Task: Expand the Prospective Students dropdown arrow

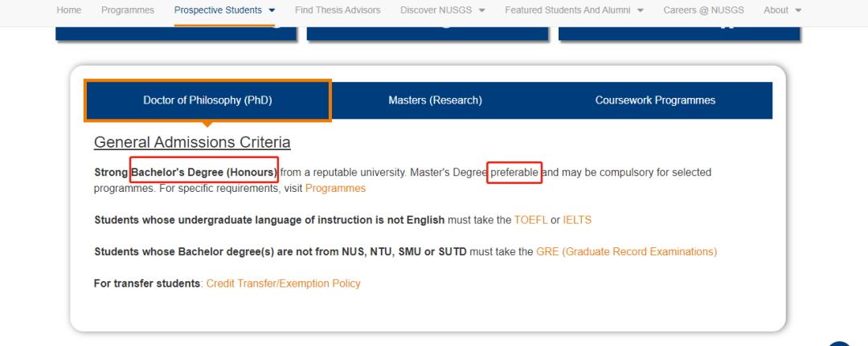Action: coord(272,10)
